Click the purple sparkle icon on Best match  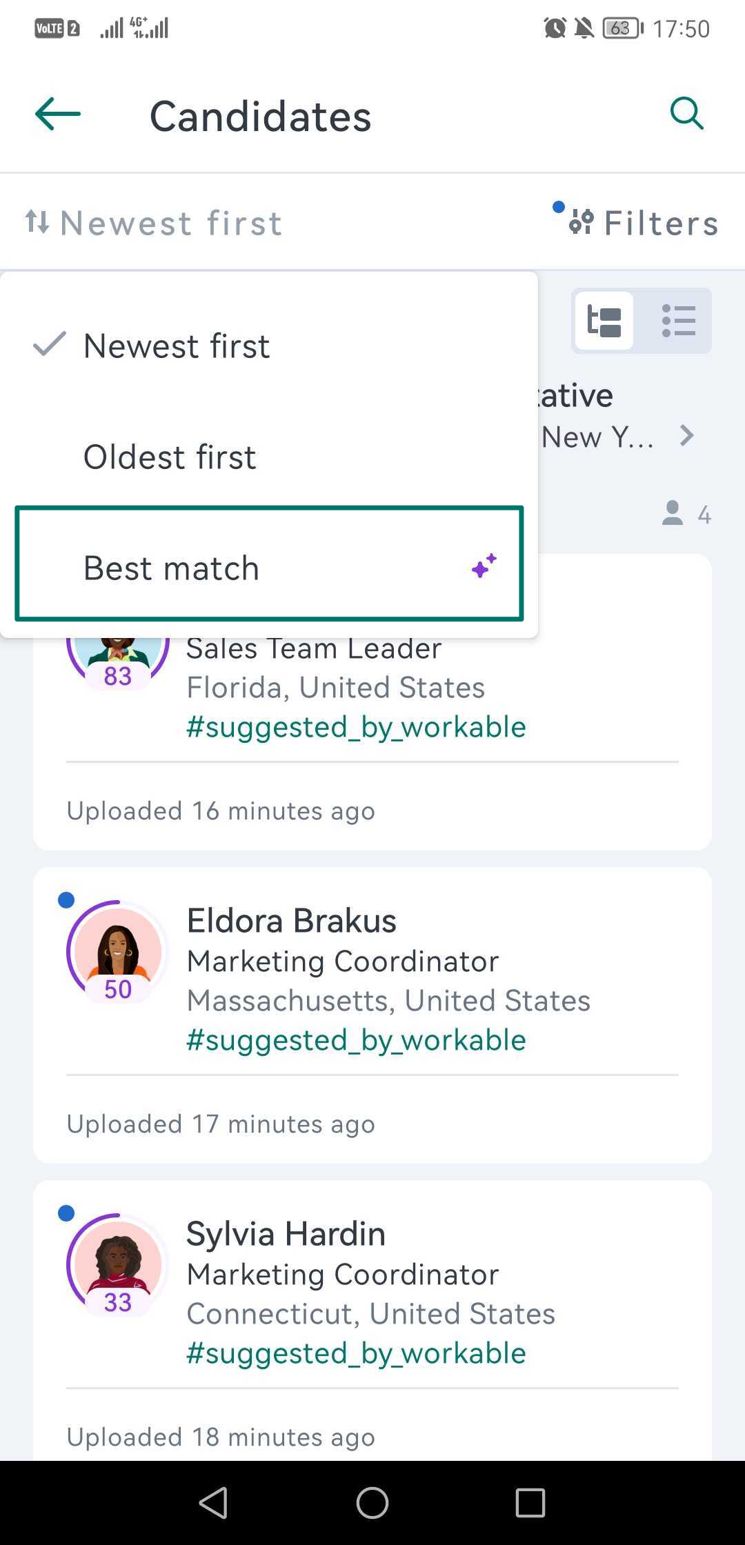pos(484,566)
